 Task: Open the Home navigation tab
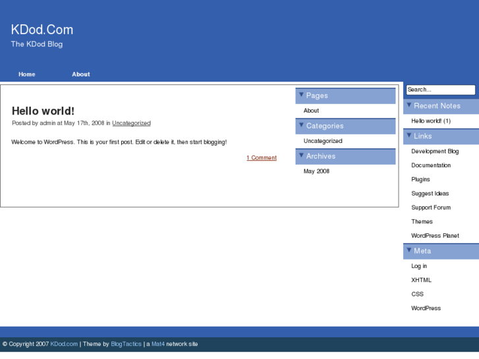[x=27, y=74]
